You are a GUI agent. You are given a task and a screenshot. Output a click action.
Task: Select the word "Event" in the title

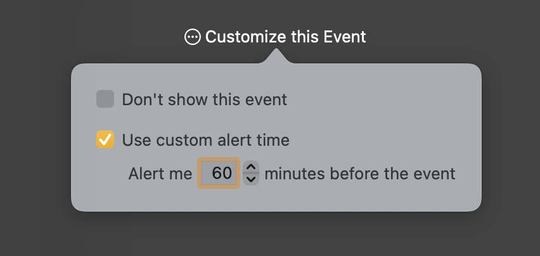point(345,37)
